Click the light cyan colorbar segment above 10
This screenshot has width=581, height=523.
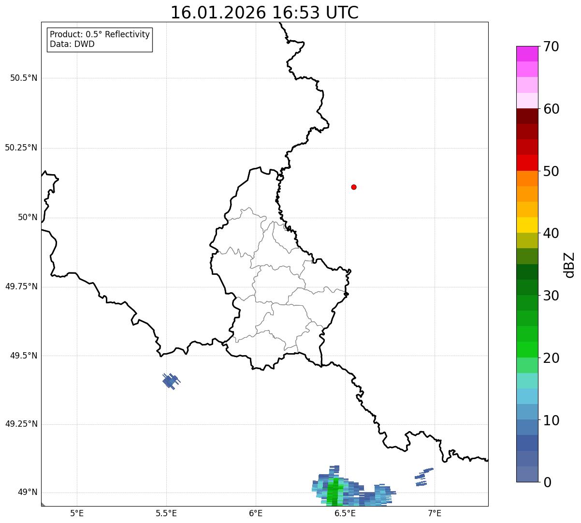(x=527, y=396)
